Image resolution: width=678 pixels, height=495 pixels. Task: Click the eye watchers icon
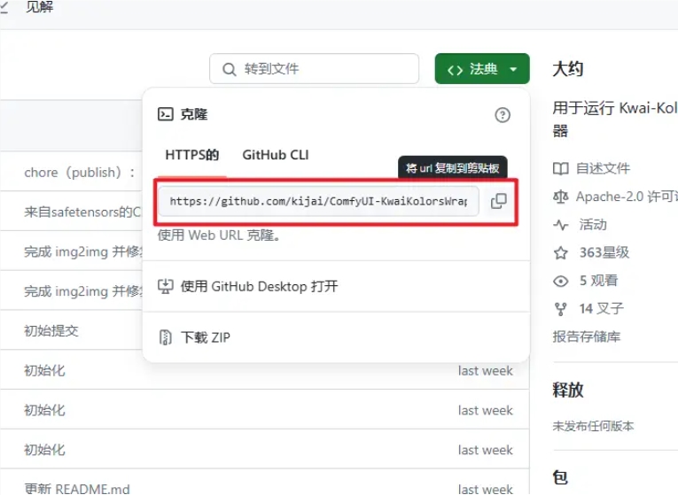pyautogui.click(x=561, y=282)
